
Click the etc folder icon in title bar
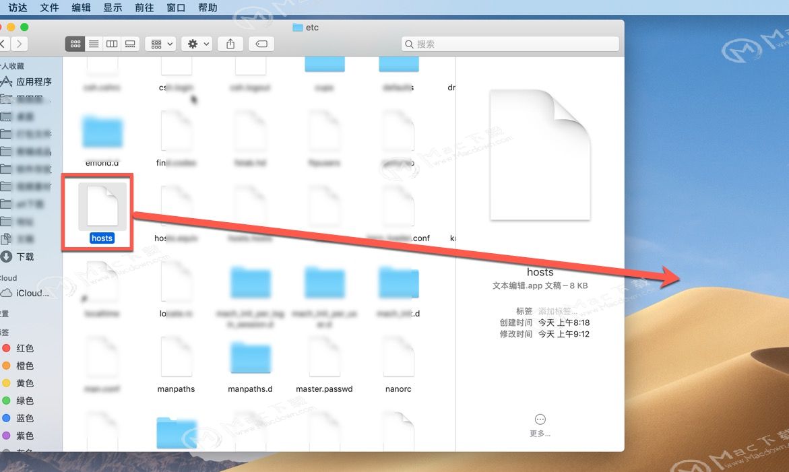pyautogui.click(x=297, y=27)
